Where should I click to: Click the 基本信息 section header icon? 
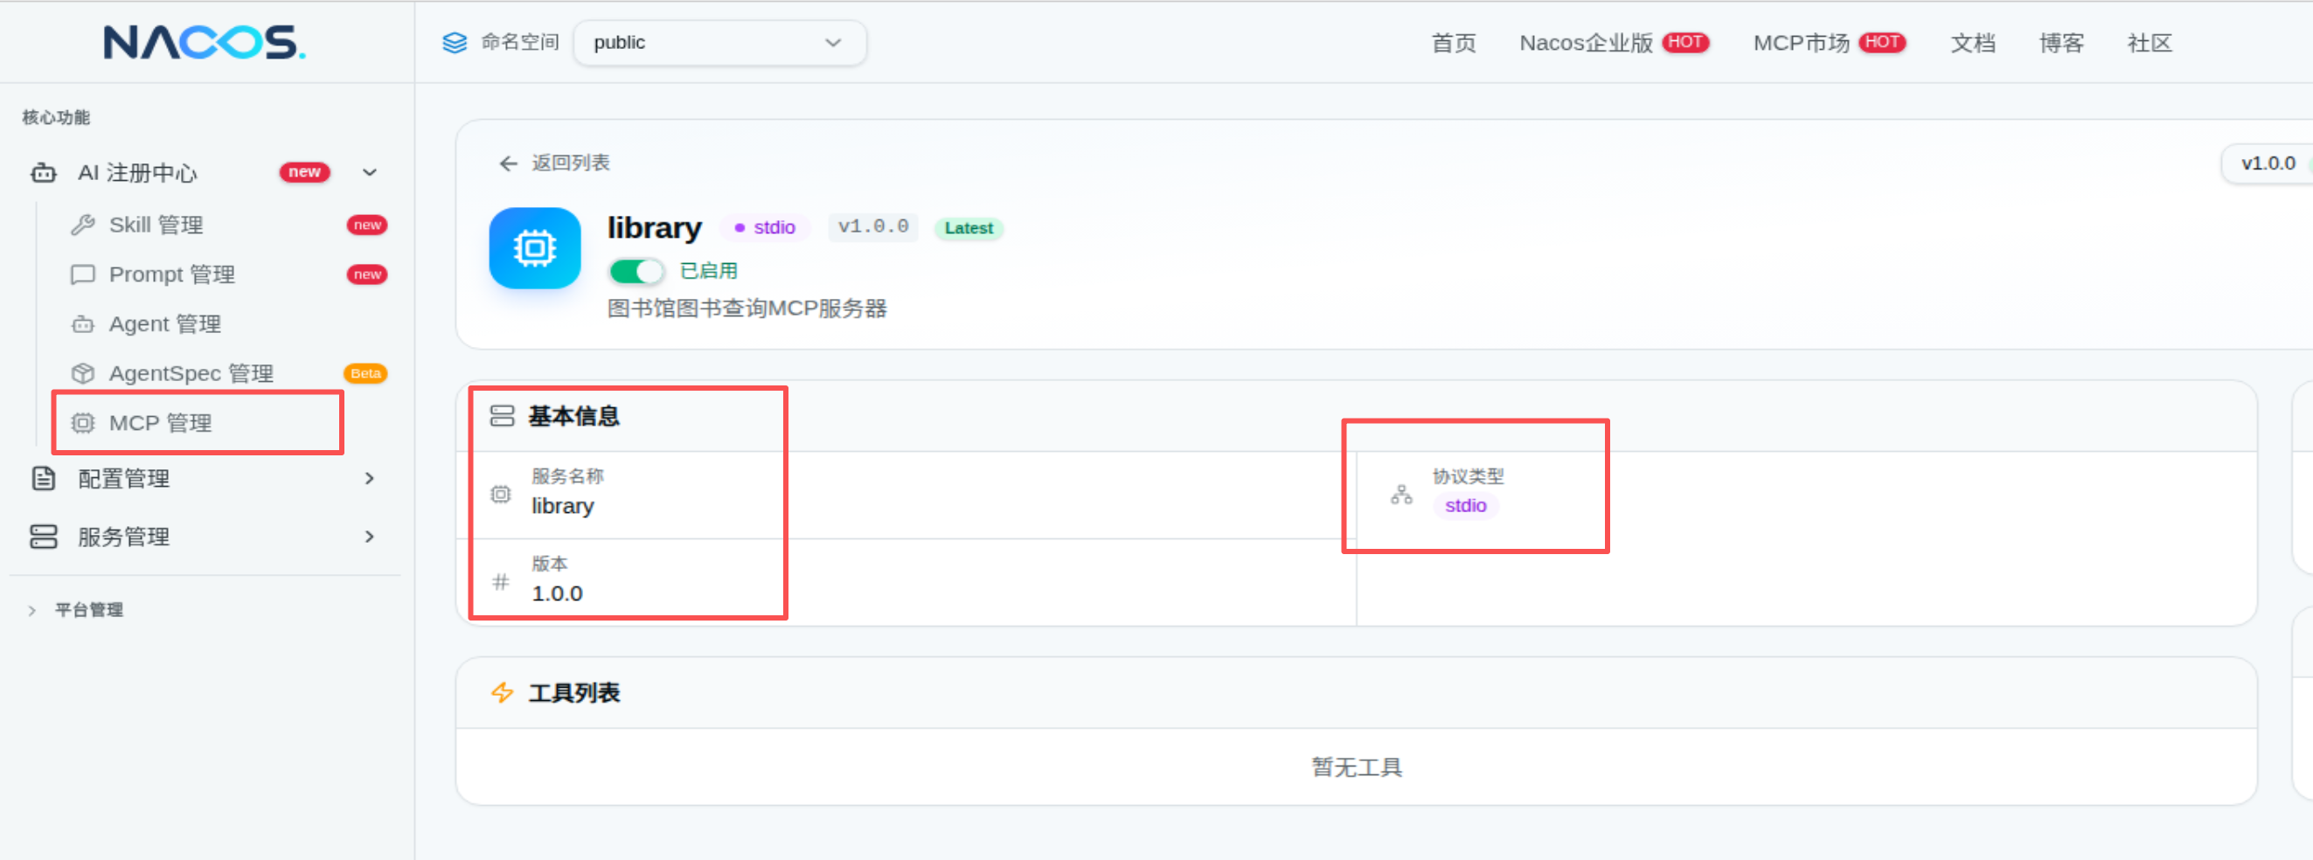point(502,416)
